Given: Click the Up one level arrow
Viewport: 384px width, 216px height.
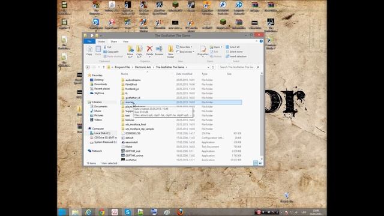Looking at the screenshot, I should tap(104, 67).
